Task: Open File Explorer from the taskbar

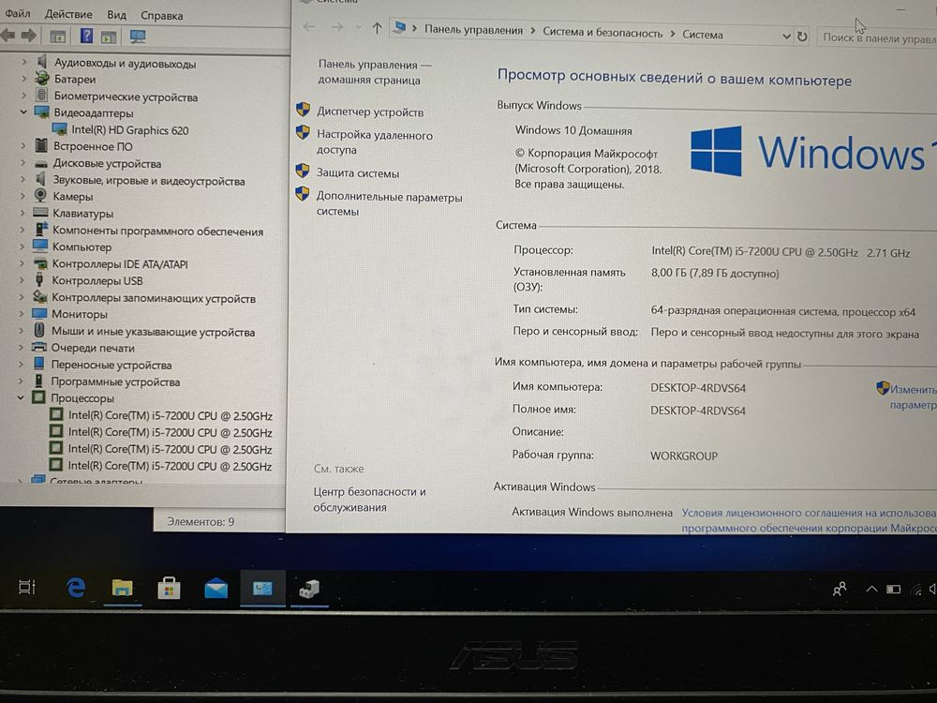Action: pos(122,589)
